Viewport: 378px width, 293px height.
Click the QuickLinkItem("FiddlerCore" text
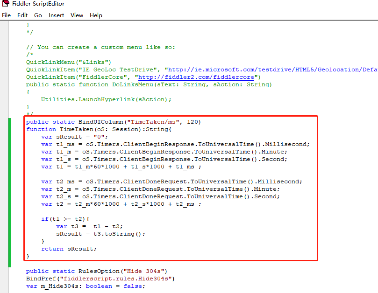(x=78, y=77)
